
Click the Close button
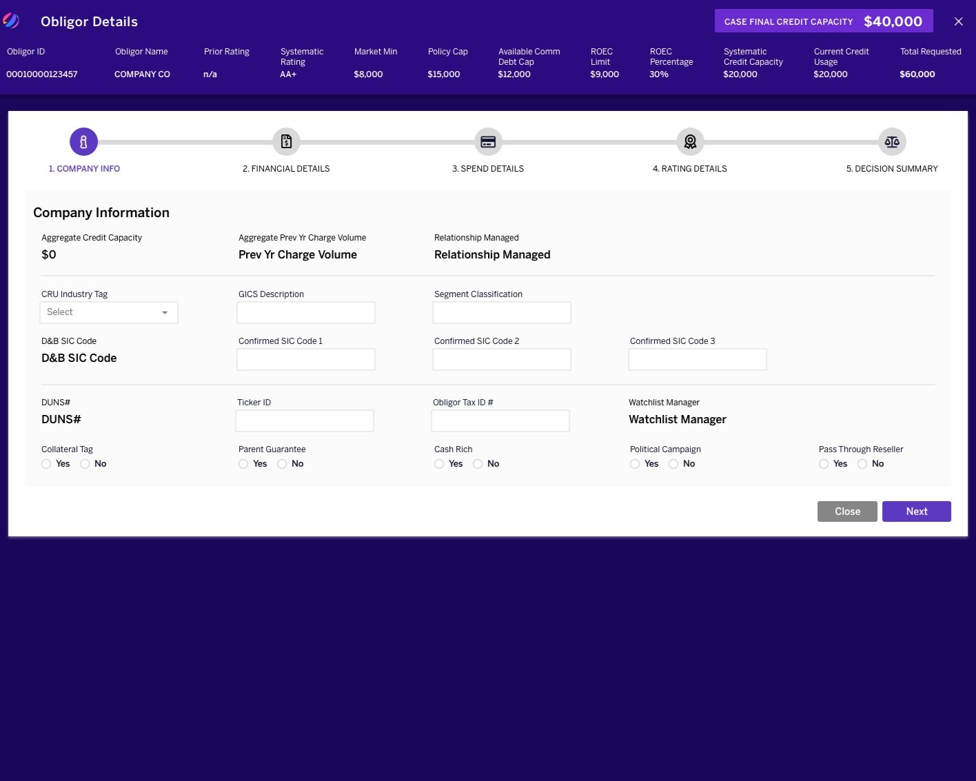[x=847, y=511]
